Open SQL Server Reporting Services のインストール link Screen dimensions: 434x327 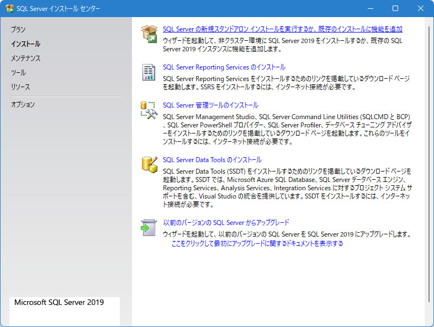point(224,67)
